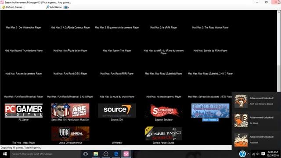Click Zombie Panic! Source label text
Screen dimensions: 281x158
pos(164,143)
